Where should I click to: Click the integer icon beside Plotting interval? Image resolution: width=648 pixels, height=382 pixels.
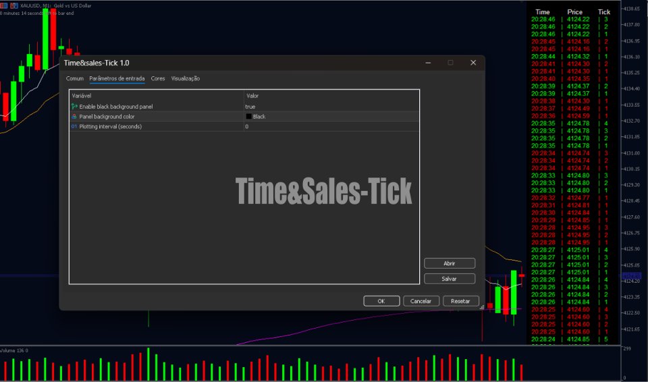[74, 126]
